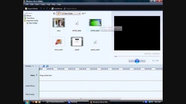Click the intro clip name label
This screenshot has height=104, width=186.
(59, 31)
